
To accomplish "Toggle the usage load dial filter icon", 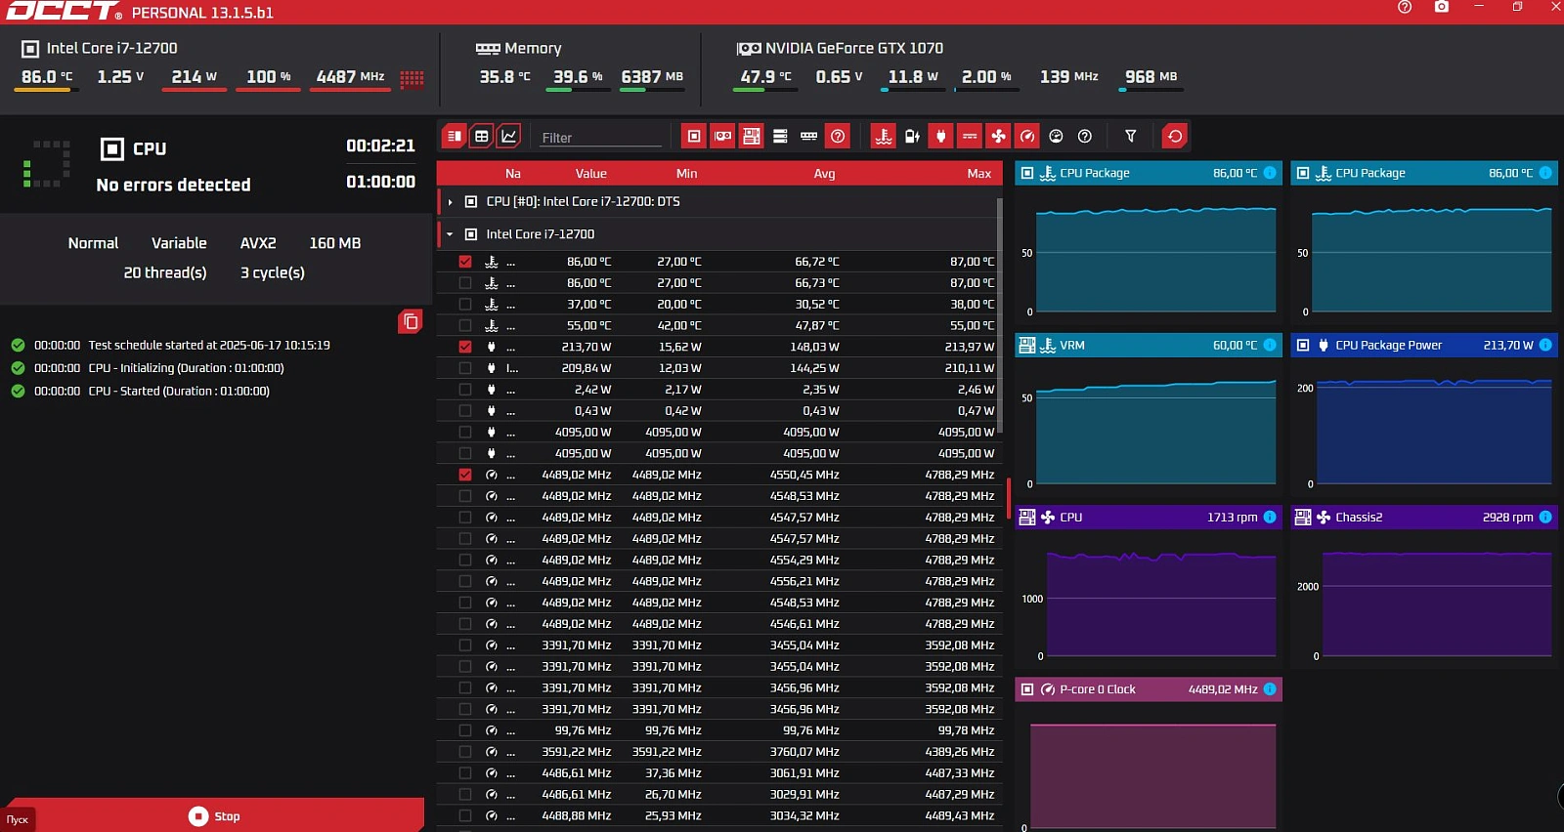I will pyautogui.click(x=1056, y=137).
